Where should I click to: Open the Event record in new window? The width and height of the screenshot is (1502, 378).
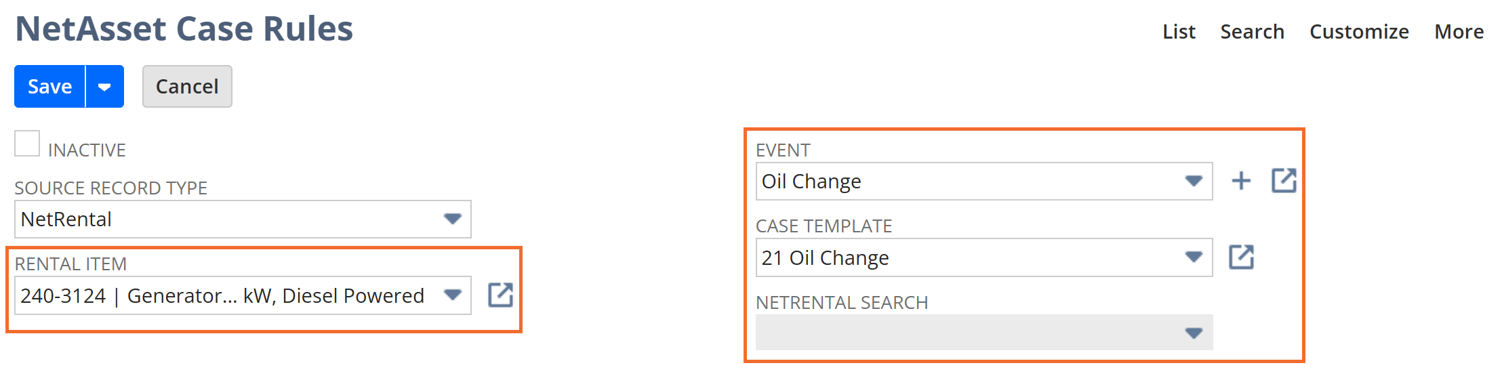coord(1284,181)
